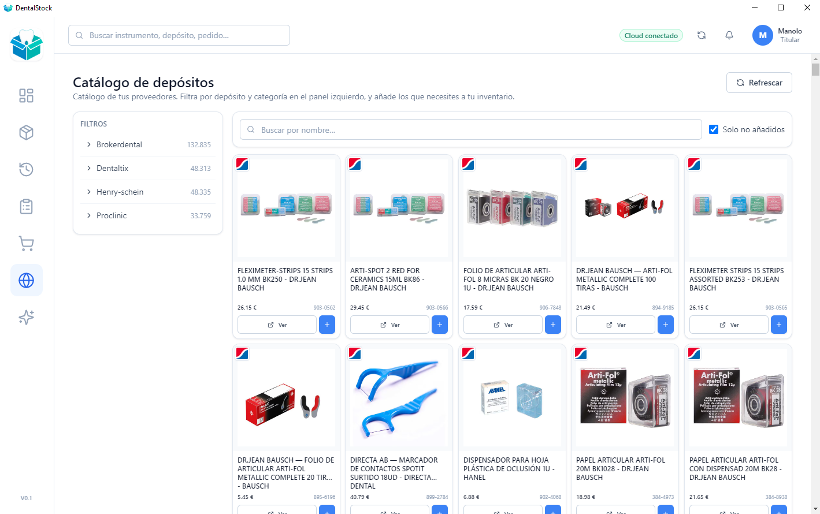
Task: Open the blue DIRECTA SPOTIT floss picks image
Action: point(399,398)
